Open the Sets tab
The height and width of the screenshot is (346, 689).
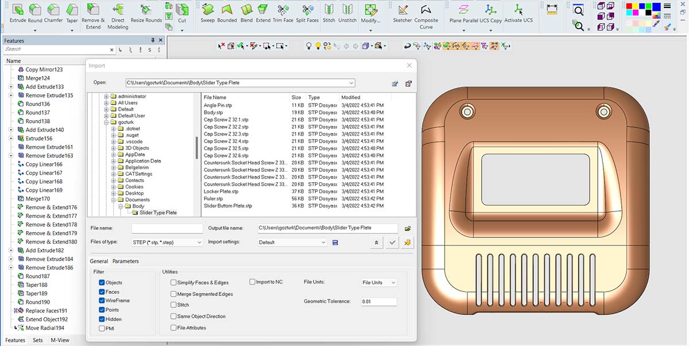[x=38, y=340]
